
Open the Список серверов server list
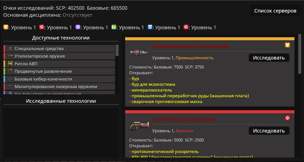pyautogui.click(x=275, y=11)
